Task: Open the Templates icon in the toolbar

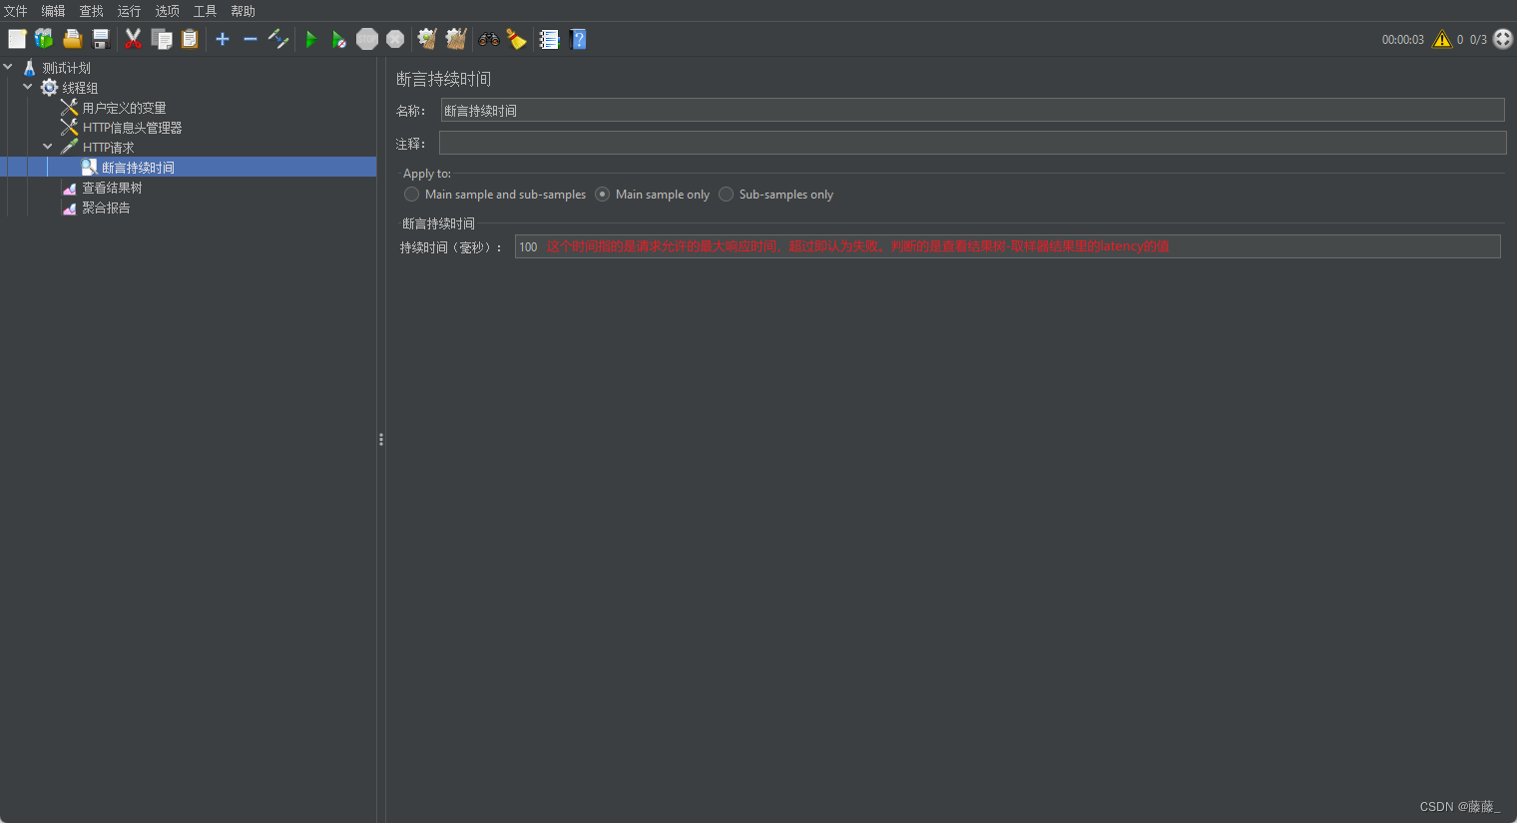Action: [x=44, y=39]
